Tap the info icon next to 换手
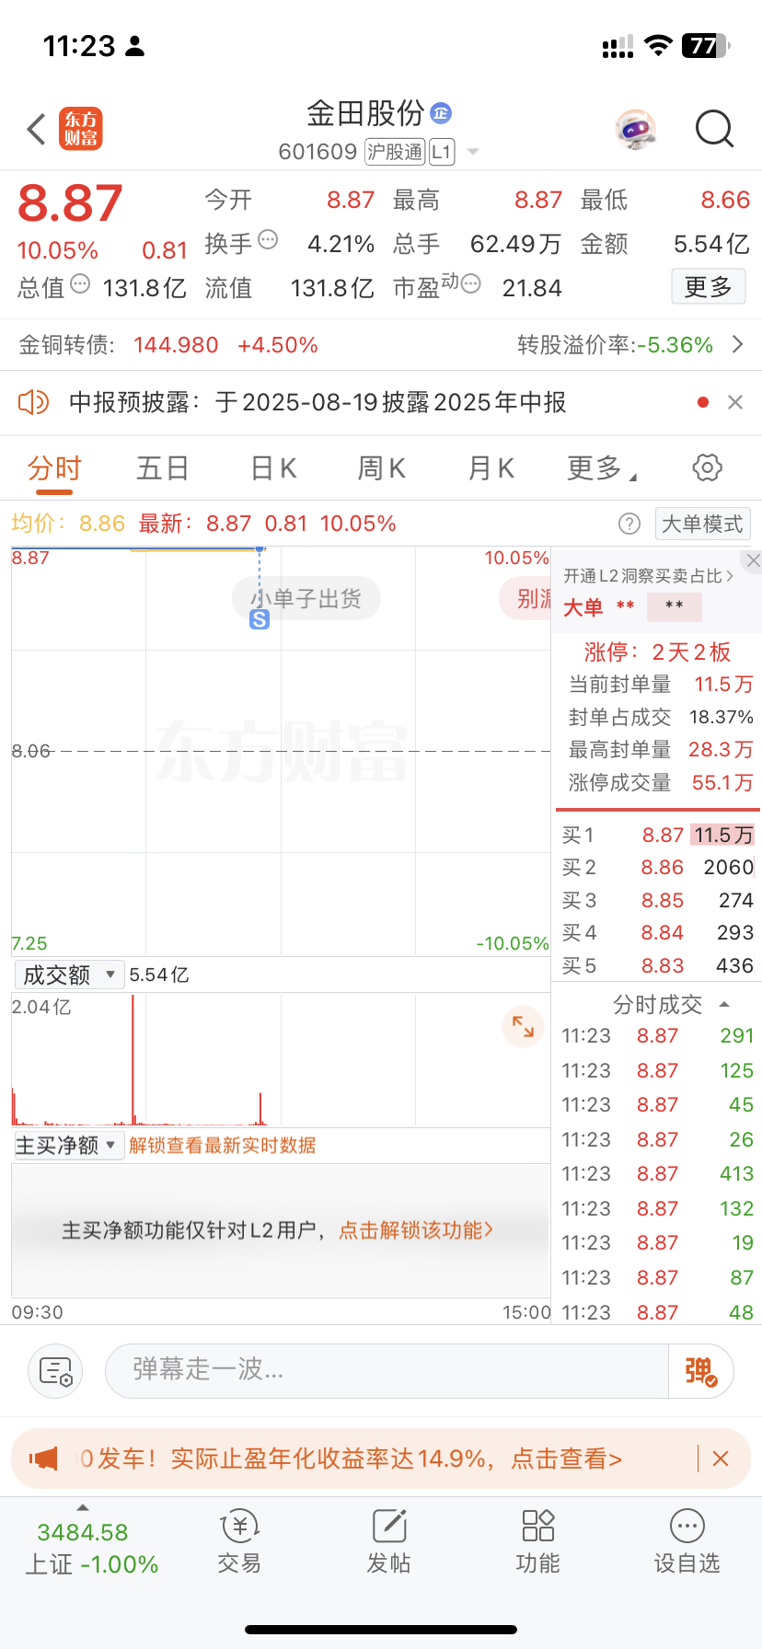 coord(268,240)
